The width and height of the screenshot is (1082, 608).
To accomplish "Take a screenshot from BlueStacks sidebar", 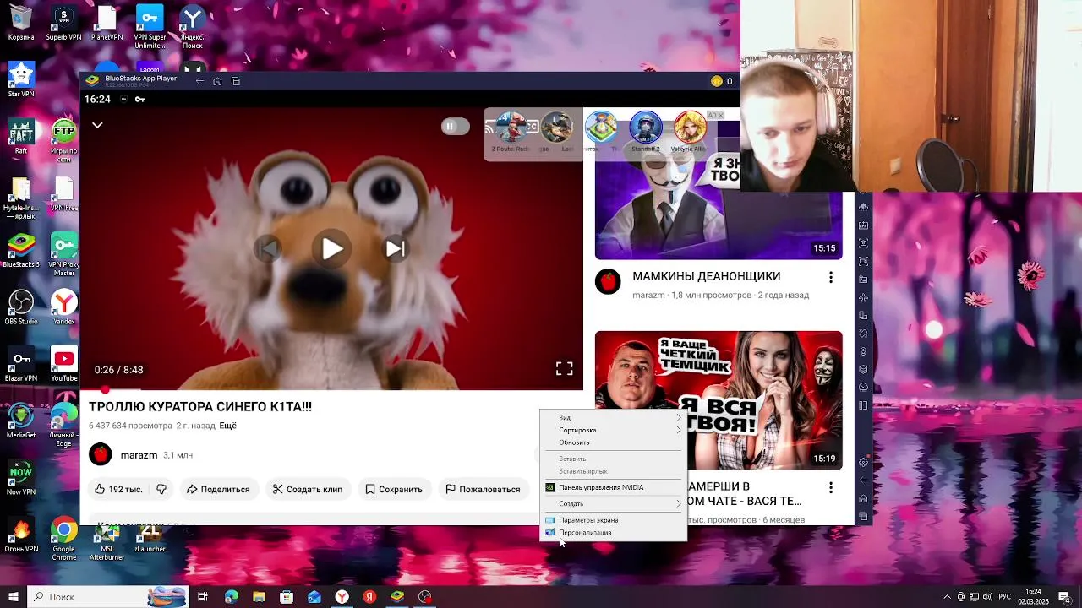I will [863, 243].
